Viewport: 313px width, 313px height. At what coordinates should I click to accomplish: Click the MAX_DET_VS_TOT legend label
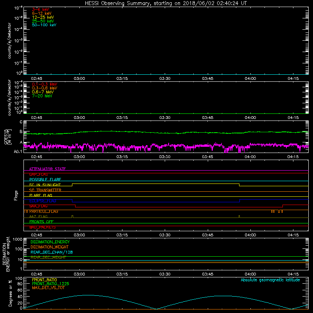click(48, 288)
